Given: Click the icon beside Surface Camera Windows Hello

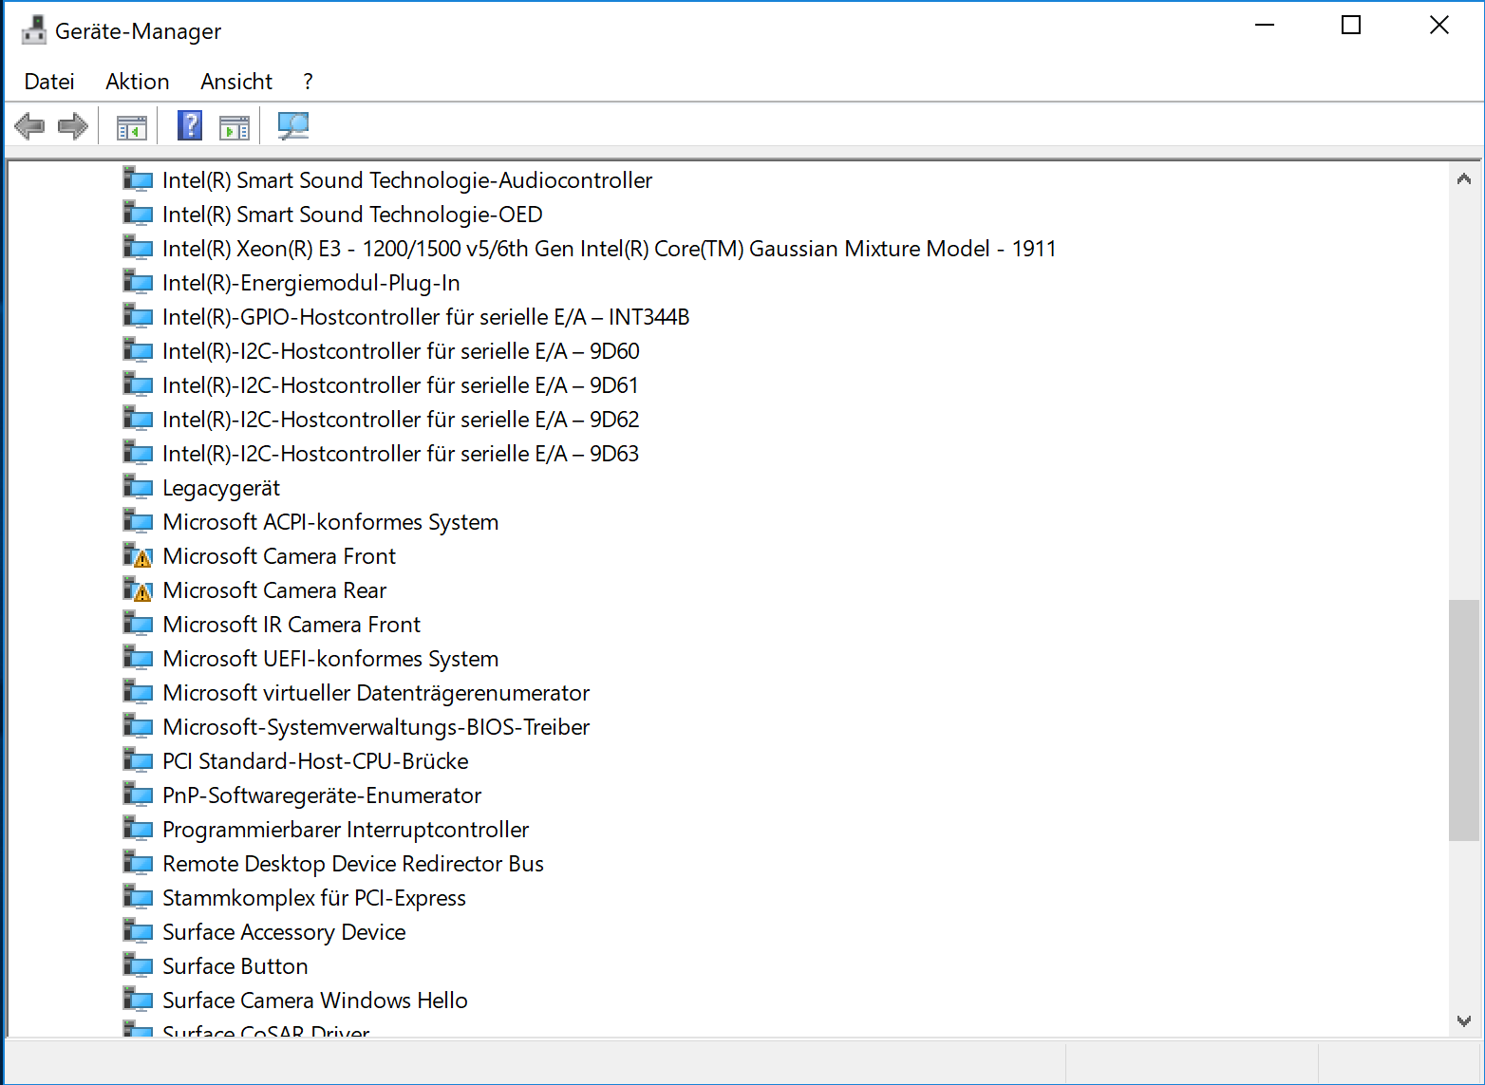Looking at the screenshot, I should [138, 1000].
